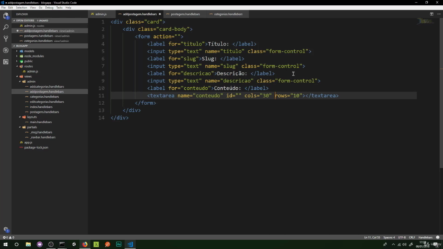This screenshot has height=249, width=443.
Task: Open the Tasks menu
Action: 60,8
